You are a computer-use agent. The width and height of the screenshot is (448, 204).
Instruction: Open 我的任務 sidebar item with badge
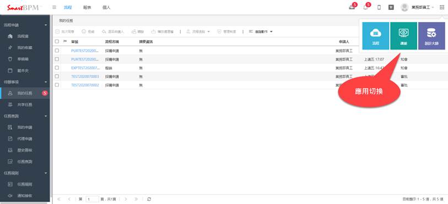(25, 93)
